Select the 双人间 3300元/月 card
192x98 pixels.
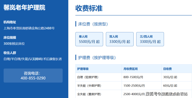pos(120,39)
